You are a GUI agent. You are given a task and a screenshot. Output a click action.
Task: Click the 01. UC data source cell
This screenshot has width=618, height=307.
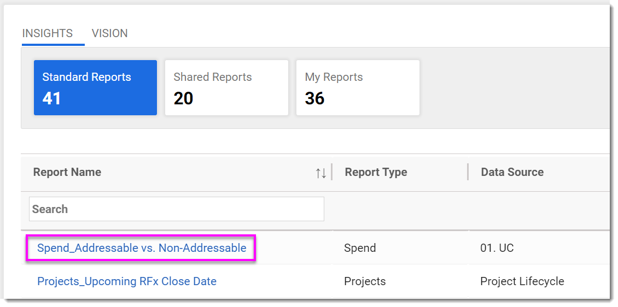(497, 248)
